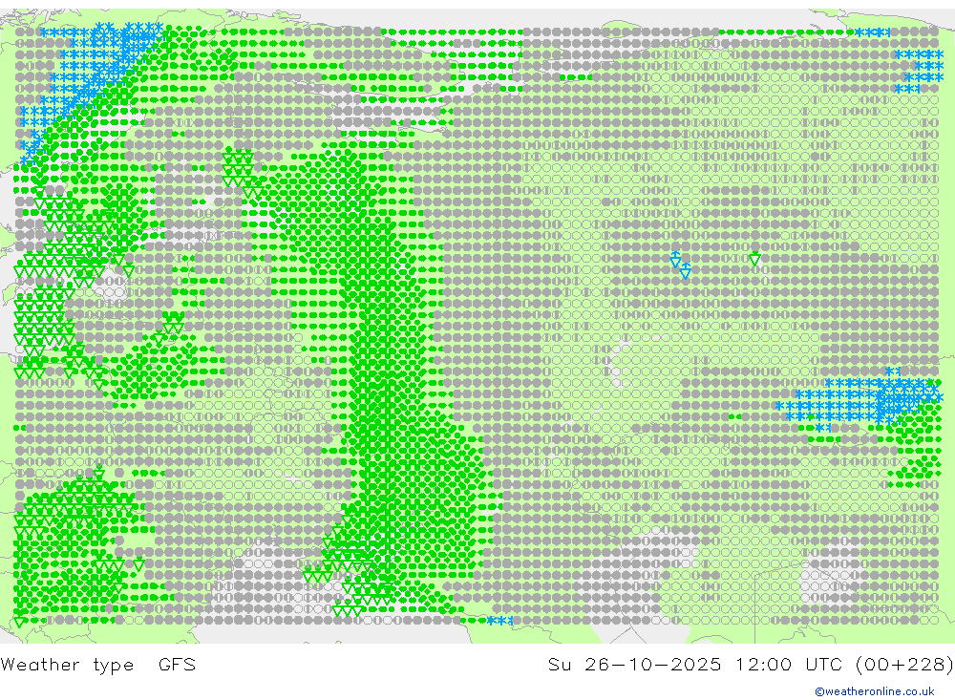Open the ©weatheronline.co.uk credit link

pyautogui.click(x=875, y=691)
